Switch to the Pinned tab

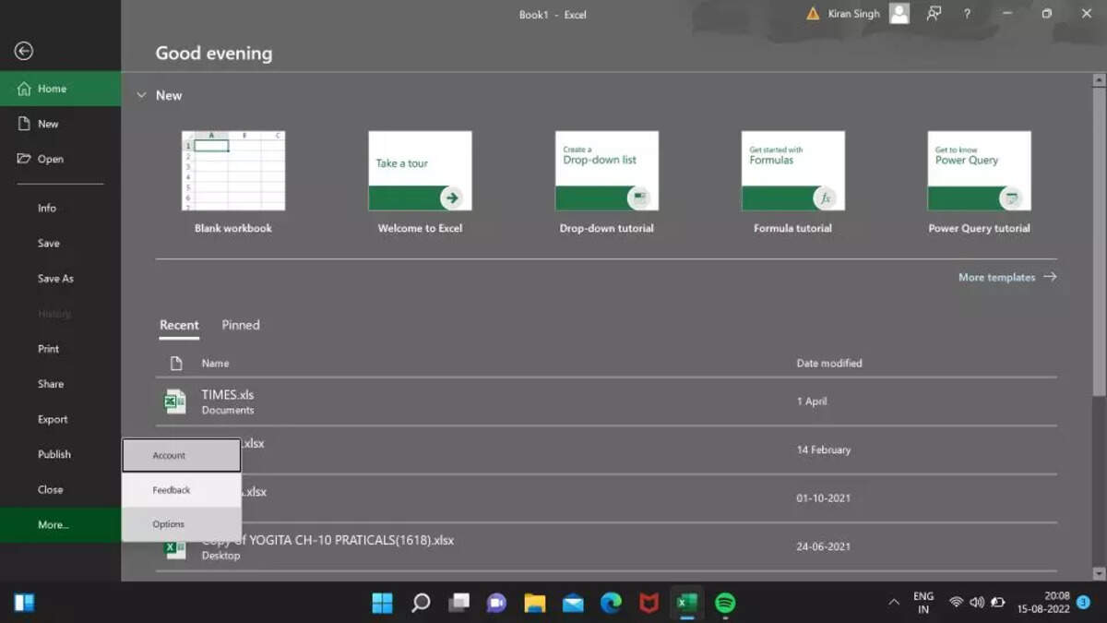click(241, 325)
